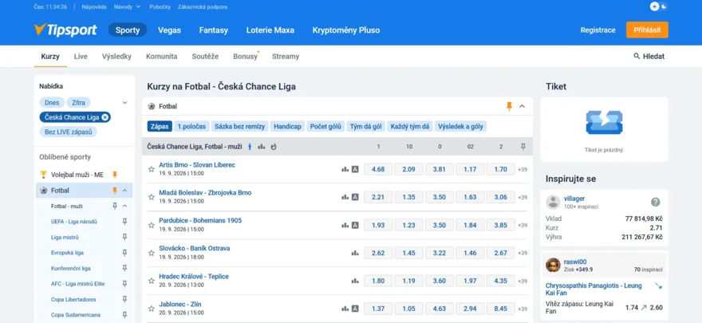Open the search magnifier Hledat
The width and height of the screenshot is (702, 323).
(x=649, y=57)
